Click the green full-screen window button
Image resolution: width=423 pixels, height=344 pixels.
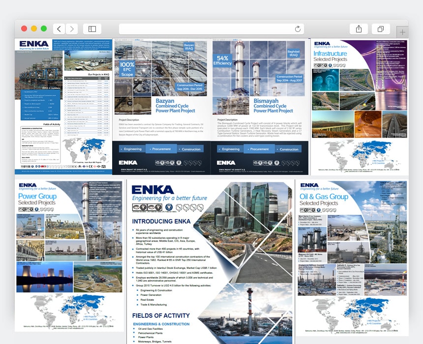coord(44,29)
